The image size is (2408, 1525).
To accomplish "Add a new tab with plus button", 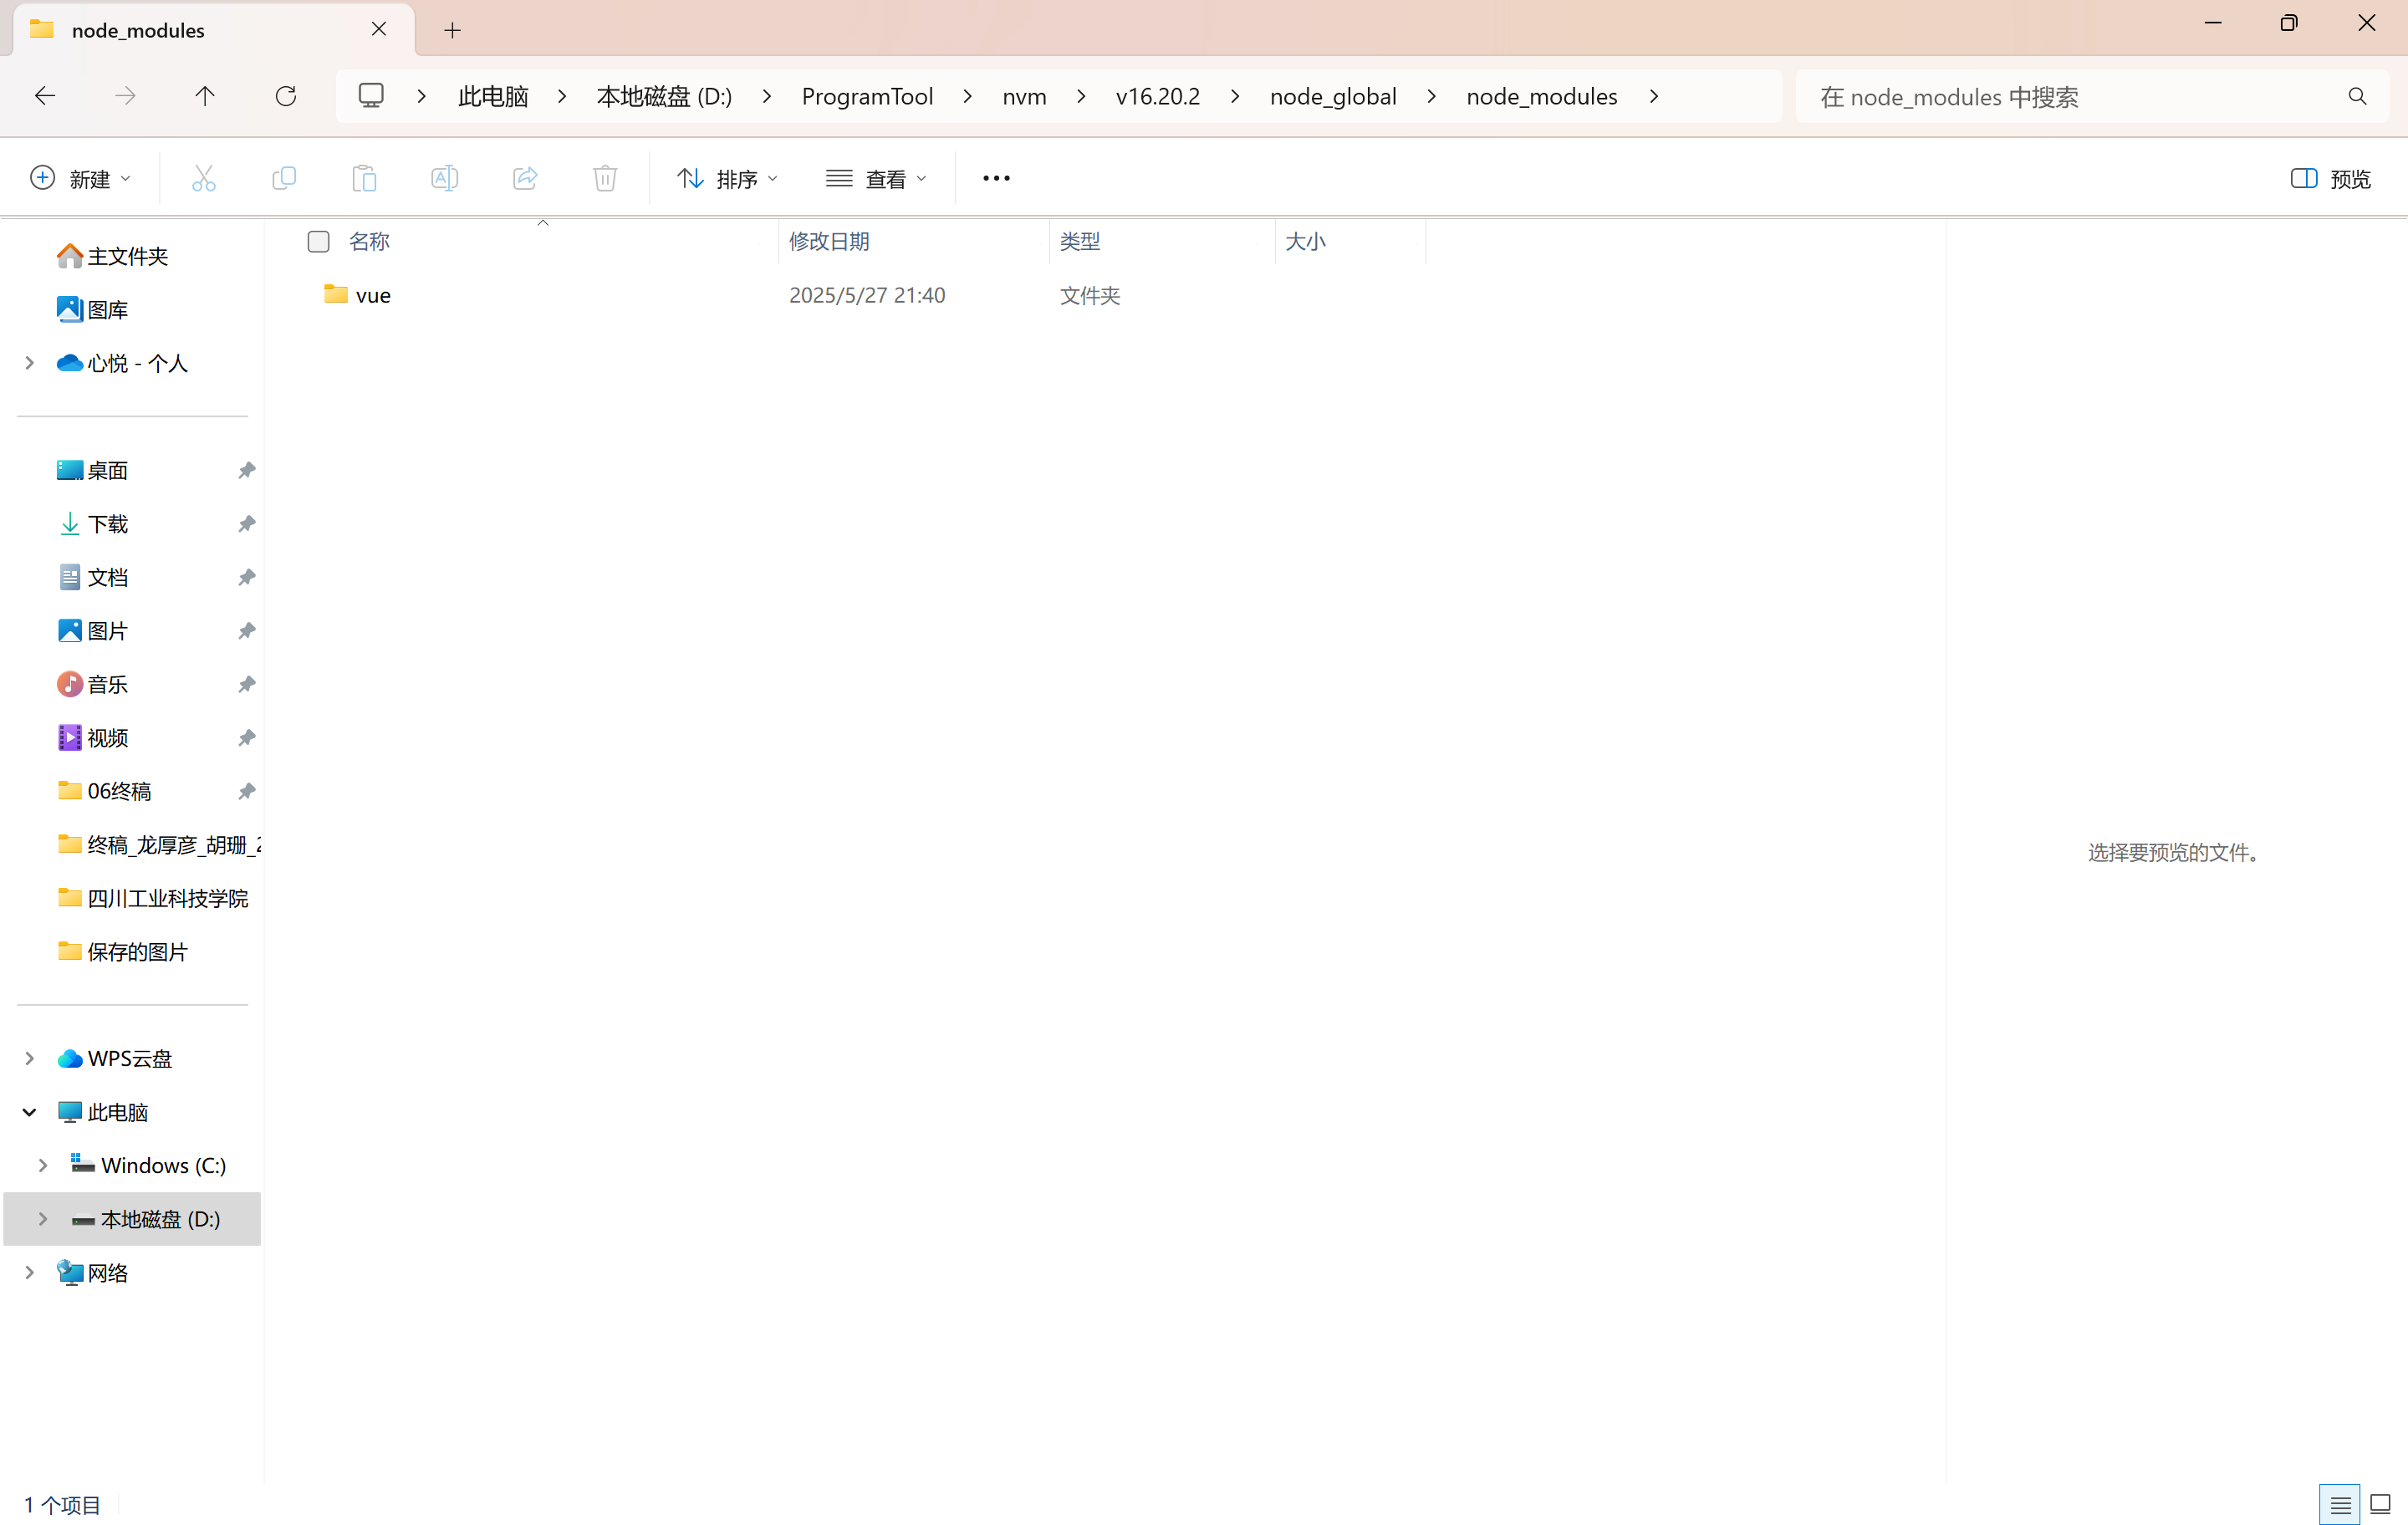I will coord(452,30).
